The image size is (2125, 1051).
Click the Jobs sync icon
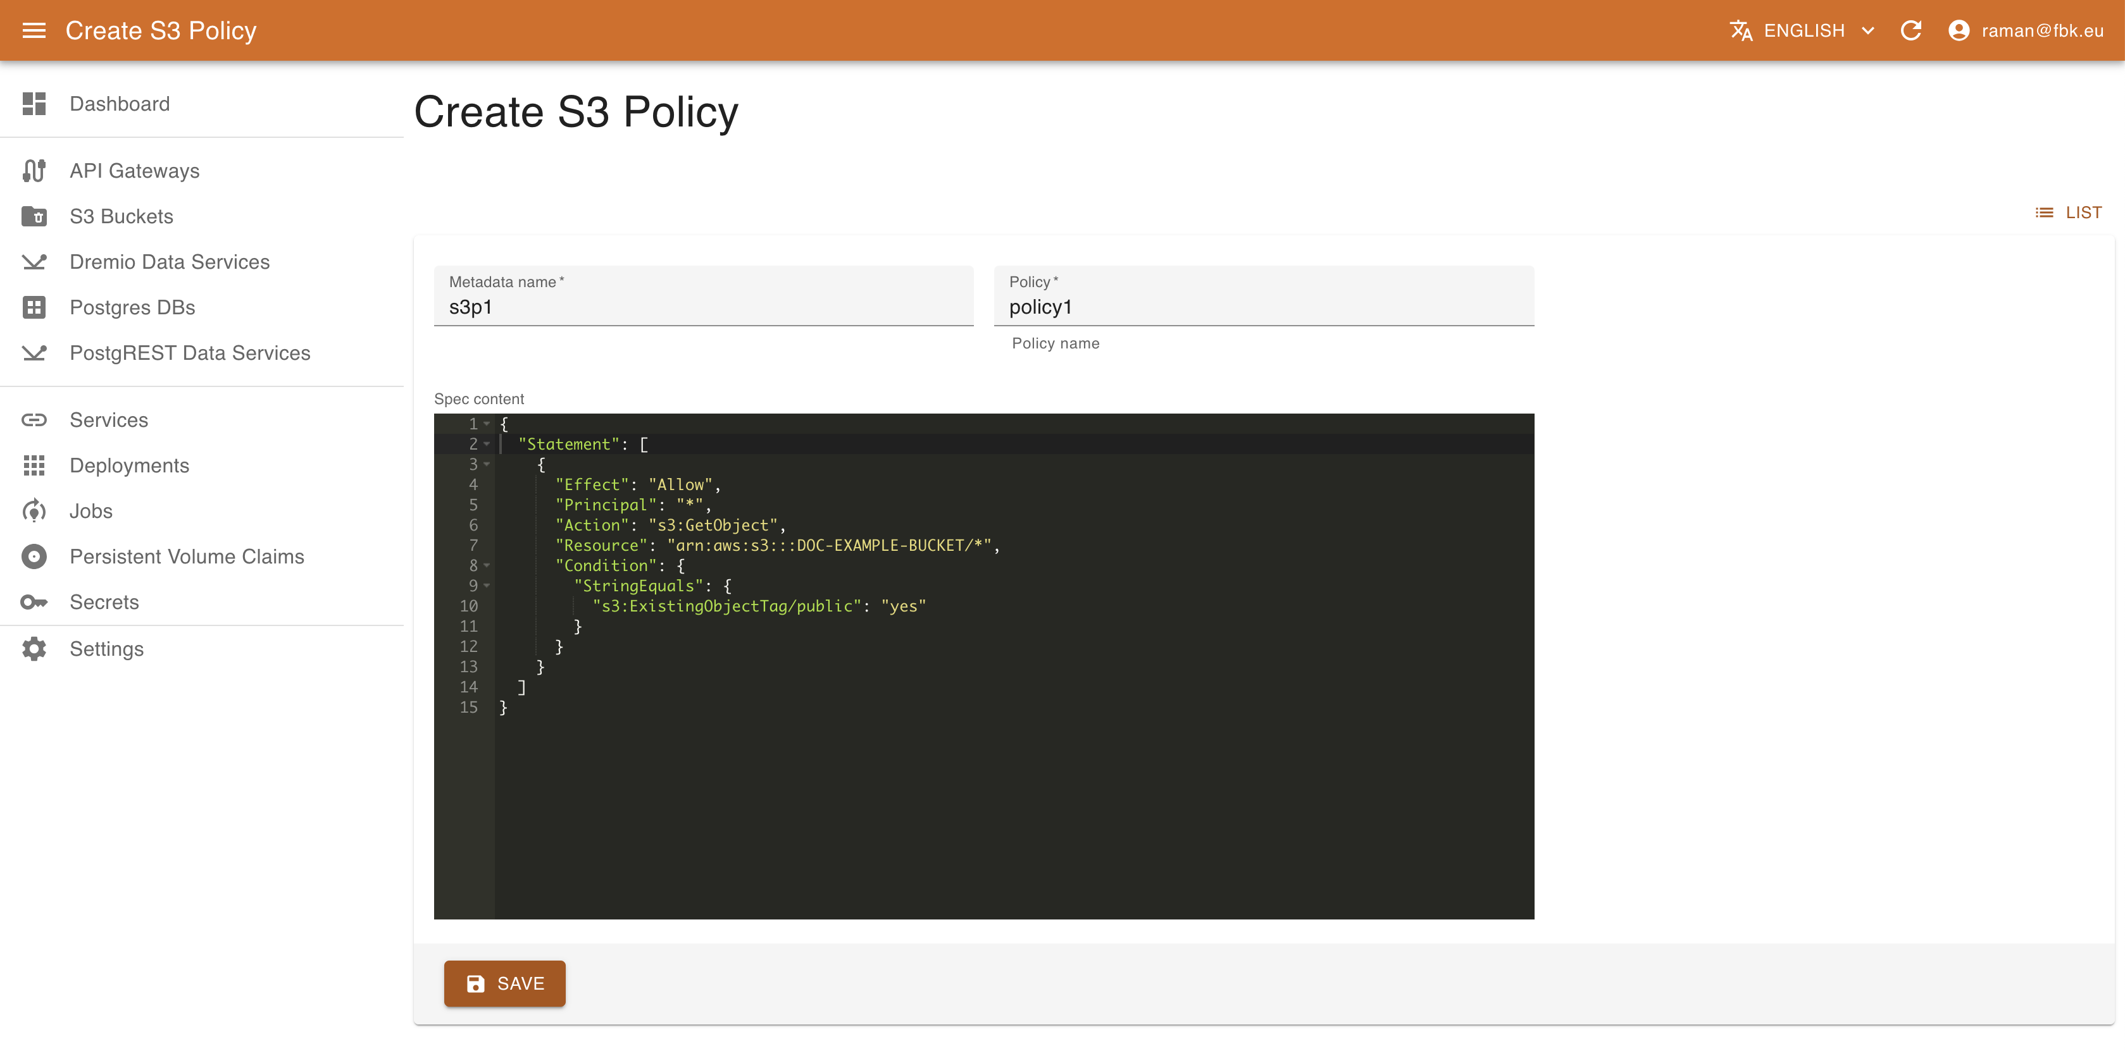pos(34,511)
